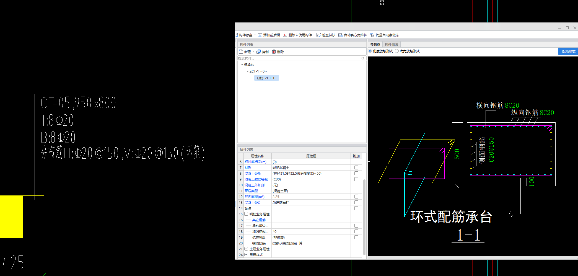This screenshot has height=276, width=578.
Task: Click the 其它钢筋 property link
Action: click(259, 220)
